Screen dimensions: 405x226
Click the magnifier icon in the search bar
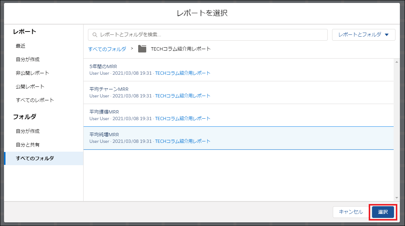coord(95,35)
